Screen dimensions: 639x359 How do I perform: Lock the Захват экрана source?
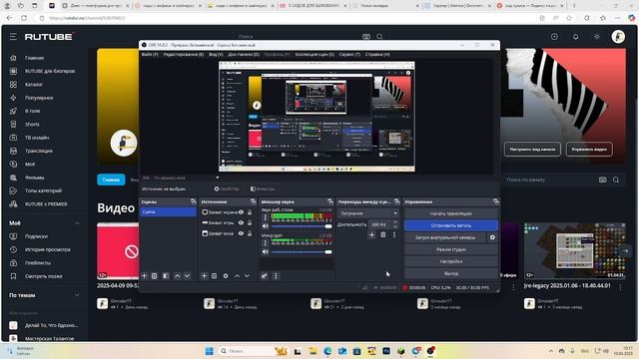[250, 212]
